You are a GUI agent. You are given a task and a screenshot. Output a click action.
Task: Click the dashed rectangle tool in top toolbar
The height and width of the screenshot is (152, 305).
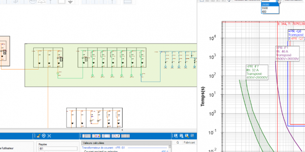click(x=61, y=1)
